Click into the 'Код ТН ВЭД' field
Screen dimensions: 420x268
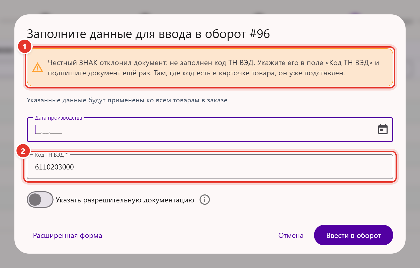[210, 167]
